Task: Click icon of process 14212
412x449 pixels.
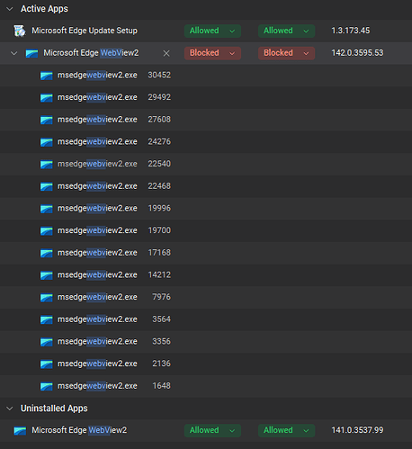Action: (x=47, y=275)
